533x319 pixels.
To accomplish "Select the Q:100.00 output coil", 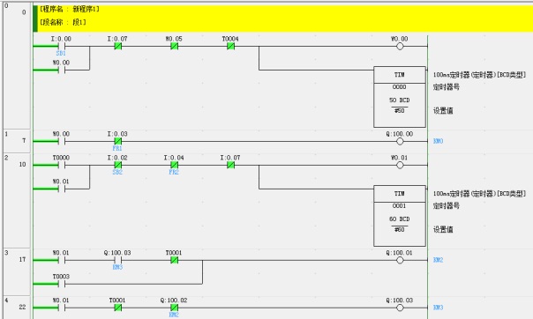I will (400, 141).
